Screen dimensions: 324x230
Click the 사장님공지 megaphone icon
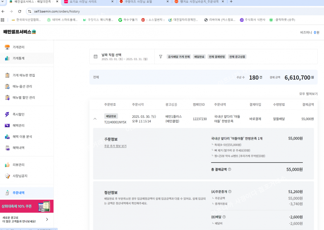7,176
